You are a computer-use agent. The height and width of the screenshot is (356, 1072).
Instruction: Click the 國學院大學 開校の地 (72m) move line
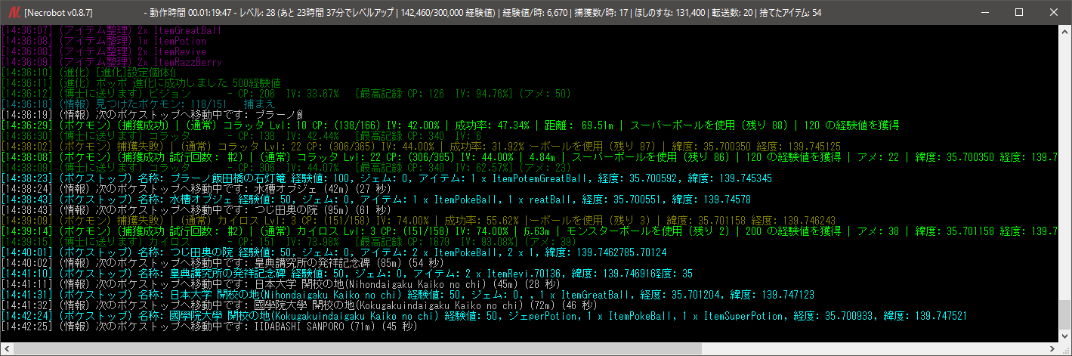pyautogui.click(x=299, y=305)
